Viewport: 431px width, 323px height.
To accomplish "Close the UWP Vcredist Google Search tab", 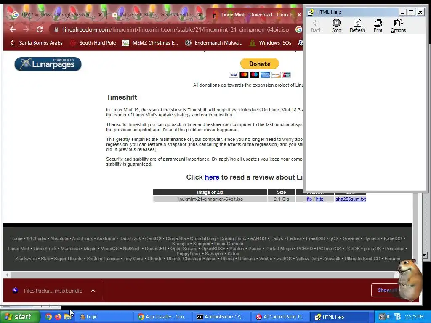I will tap(100, 15).
